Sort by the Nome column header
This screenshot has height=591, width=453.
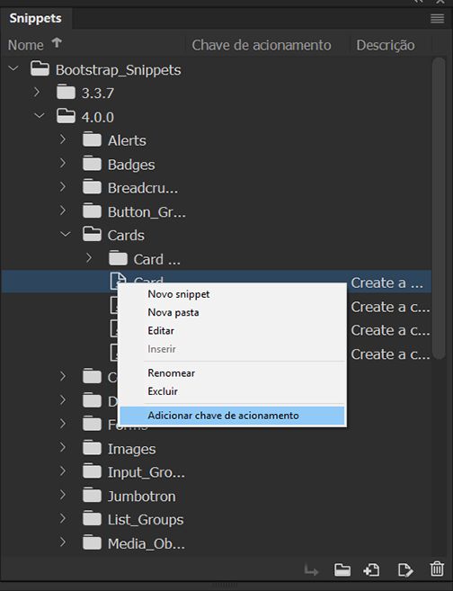click(x=25, y=45)
